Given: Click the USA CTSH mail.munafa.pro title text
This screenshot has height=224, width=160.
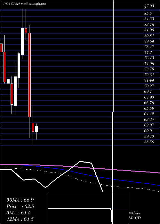Looking at the screenshot, I should [x=24, y=4].
